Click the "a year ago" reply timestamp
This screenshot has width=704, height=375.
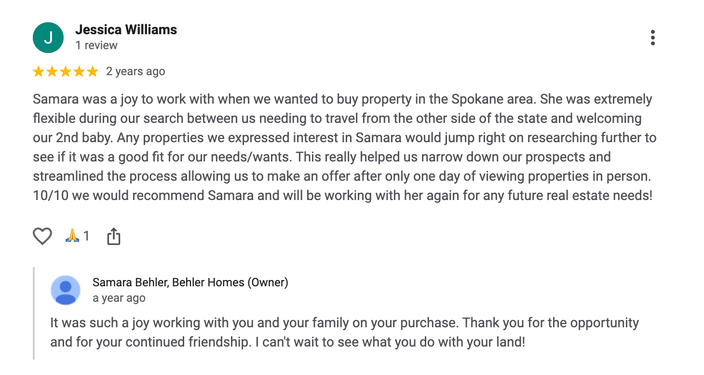(x=119, y=298)
